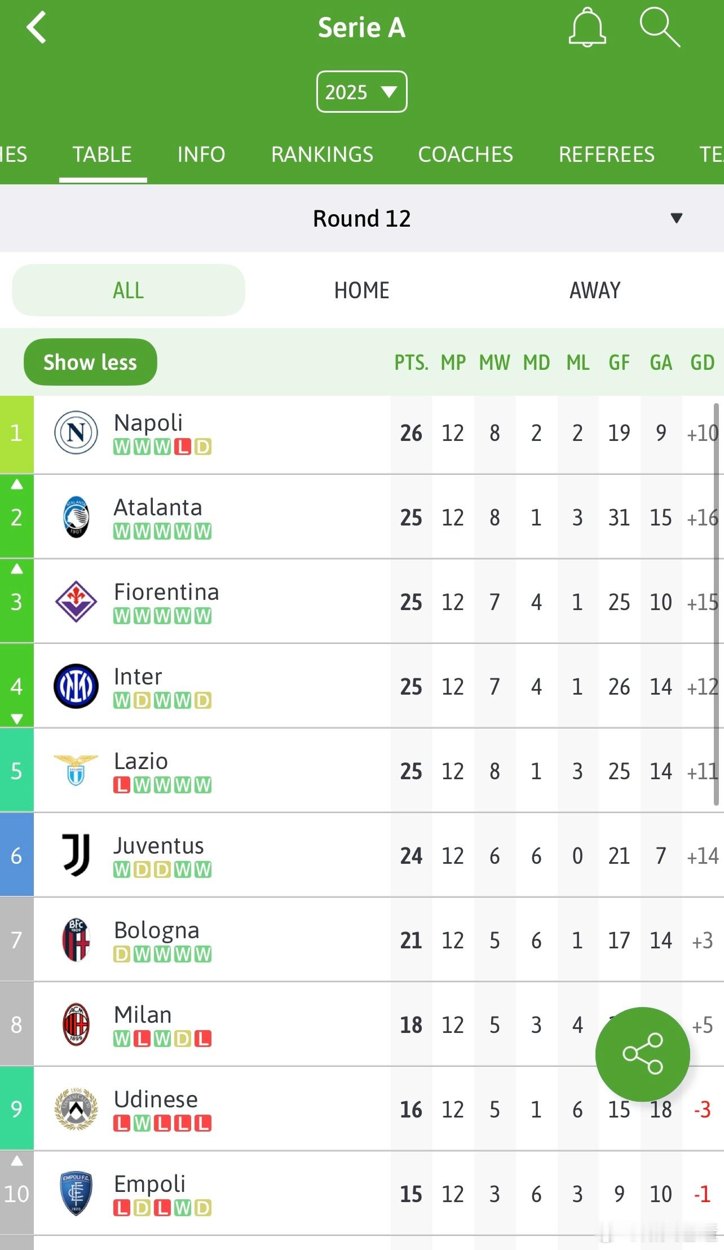Open Napoli club crest

pos(76,433)
